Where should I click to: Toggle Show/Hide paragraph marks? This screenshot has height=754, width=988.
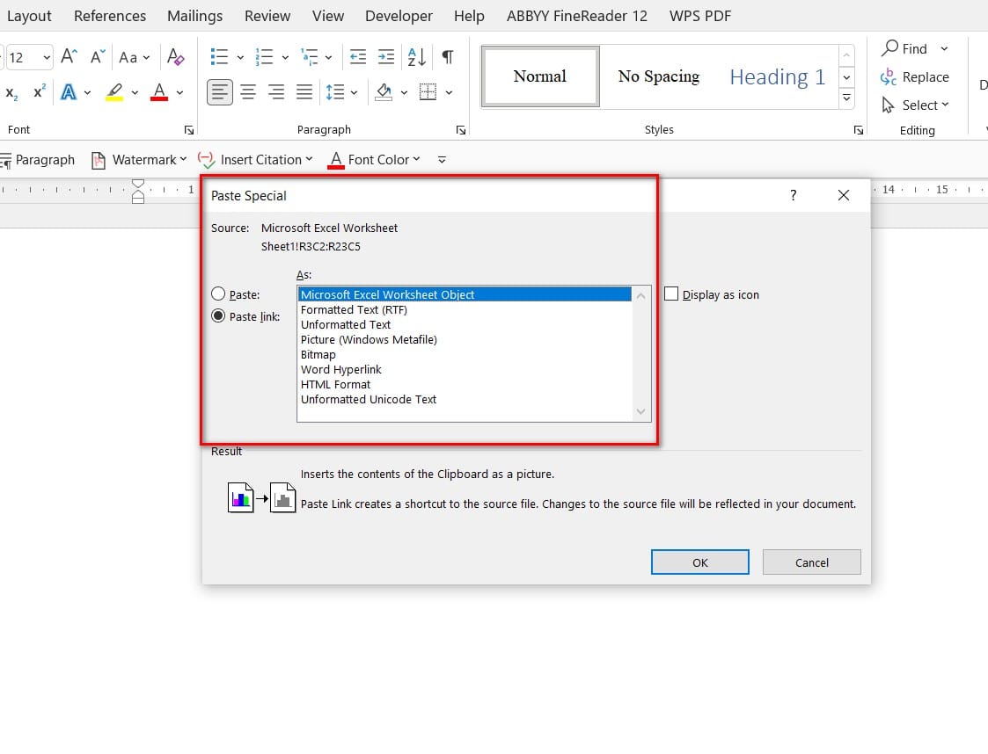[x=448, y=56]
